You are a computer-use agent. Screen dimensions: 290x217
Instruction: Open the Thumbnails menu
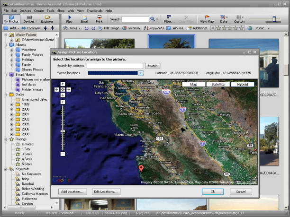pos(95,10)
